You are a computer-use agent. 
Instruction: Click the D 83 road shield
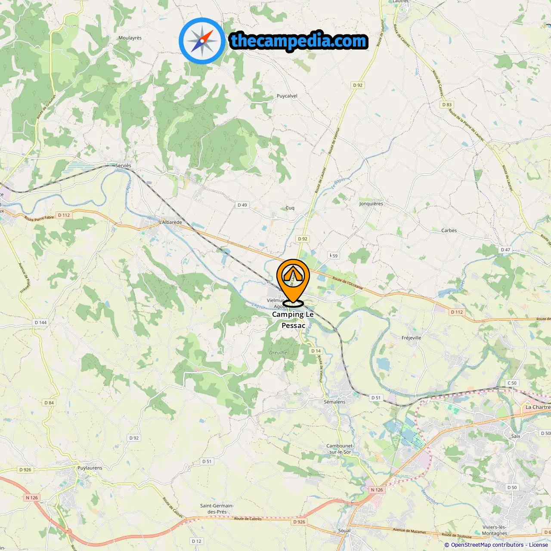[x=447, y=105]
